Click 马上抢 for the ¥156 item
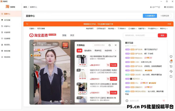175x111 pixels. coord(114,93)
